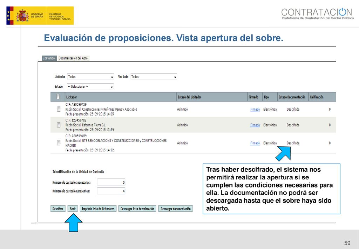Click Admitido status for Reformas Tierra S.L
The image size is (359, 249).
click(x=182, y=125)
